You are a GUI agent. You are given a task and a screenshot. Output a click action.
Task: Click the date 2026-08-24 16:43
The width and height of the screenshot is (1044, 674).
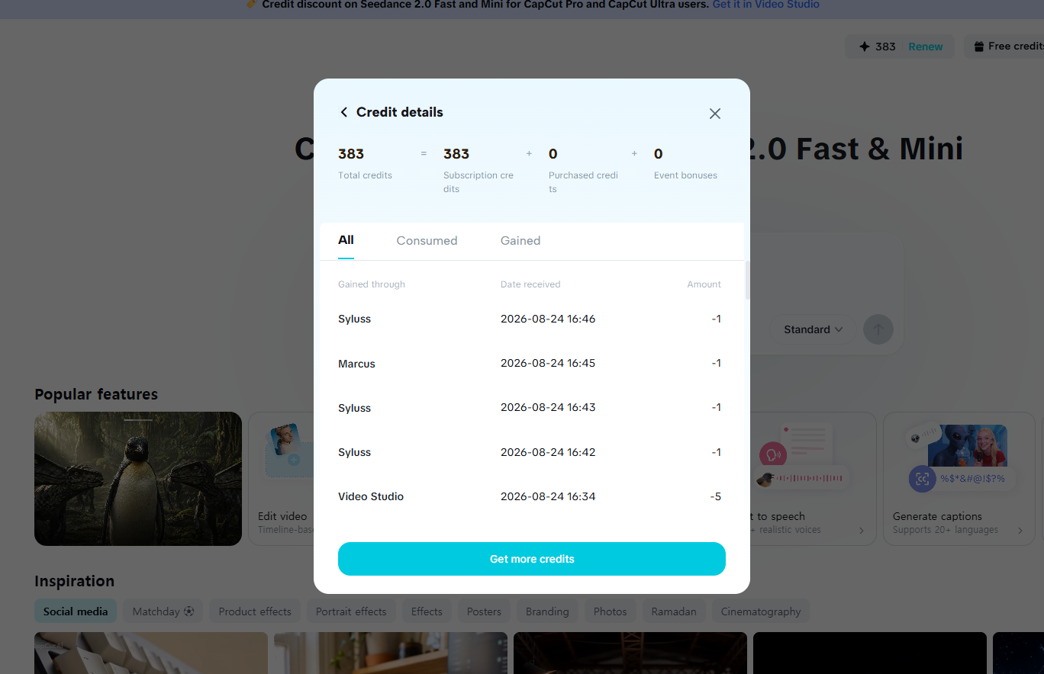pyautogui.click(x=548, y=408)
